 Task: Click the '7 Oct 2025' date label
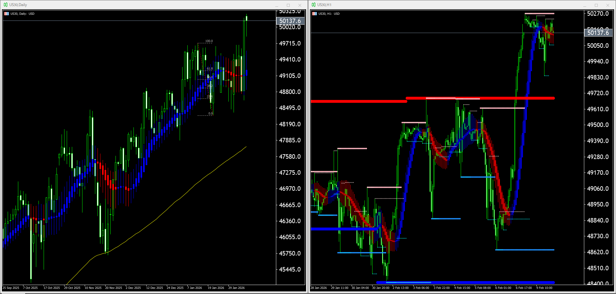click(x=30, y=288)
